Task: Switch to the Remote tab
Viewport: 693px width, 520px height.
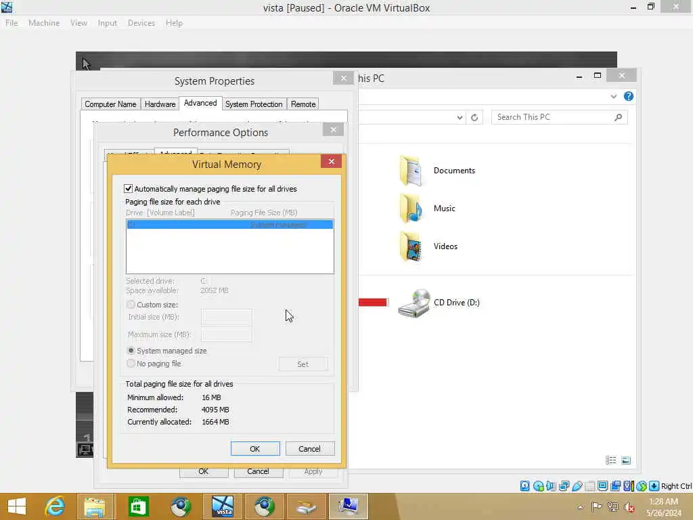Action: click(303, 104)
